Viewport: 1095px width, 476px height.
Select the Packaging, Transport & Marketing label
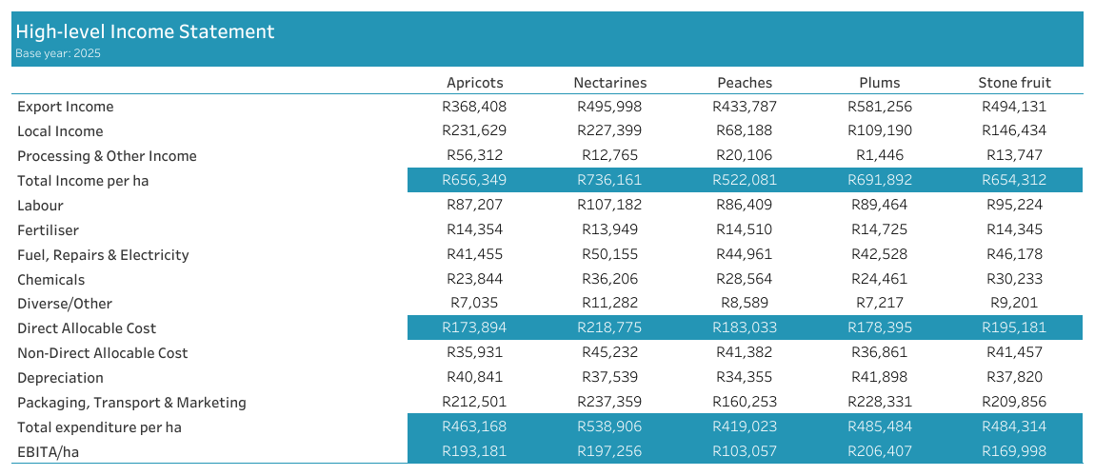click(x=131, y=403)
